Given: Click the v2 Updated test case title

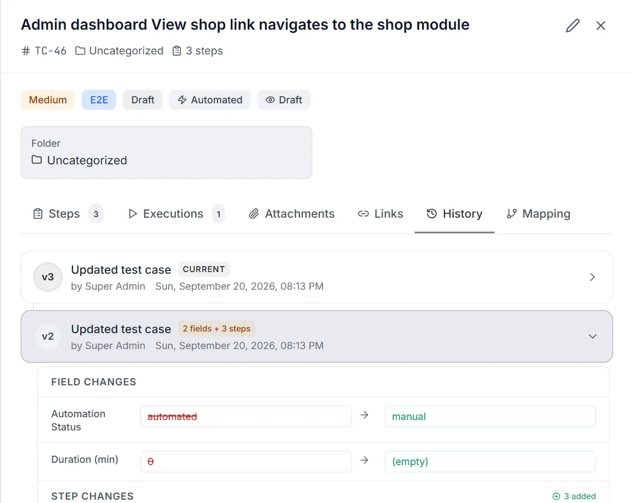Looking at the screenshot, I should (121, 329).
